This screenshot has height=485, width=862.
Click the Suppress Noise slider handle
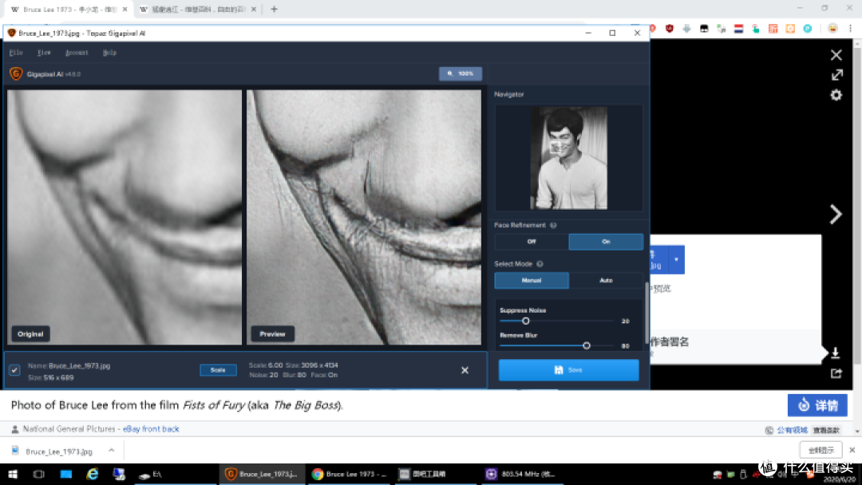[525, 321]
